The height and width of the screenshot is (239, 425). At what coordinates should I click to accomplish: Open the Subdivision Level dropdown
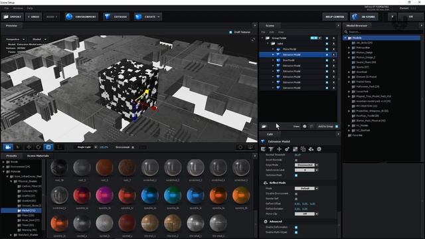(306, 170)
